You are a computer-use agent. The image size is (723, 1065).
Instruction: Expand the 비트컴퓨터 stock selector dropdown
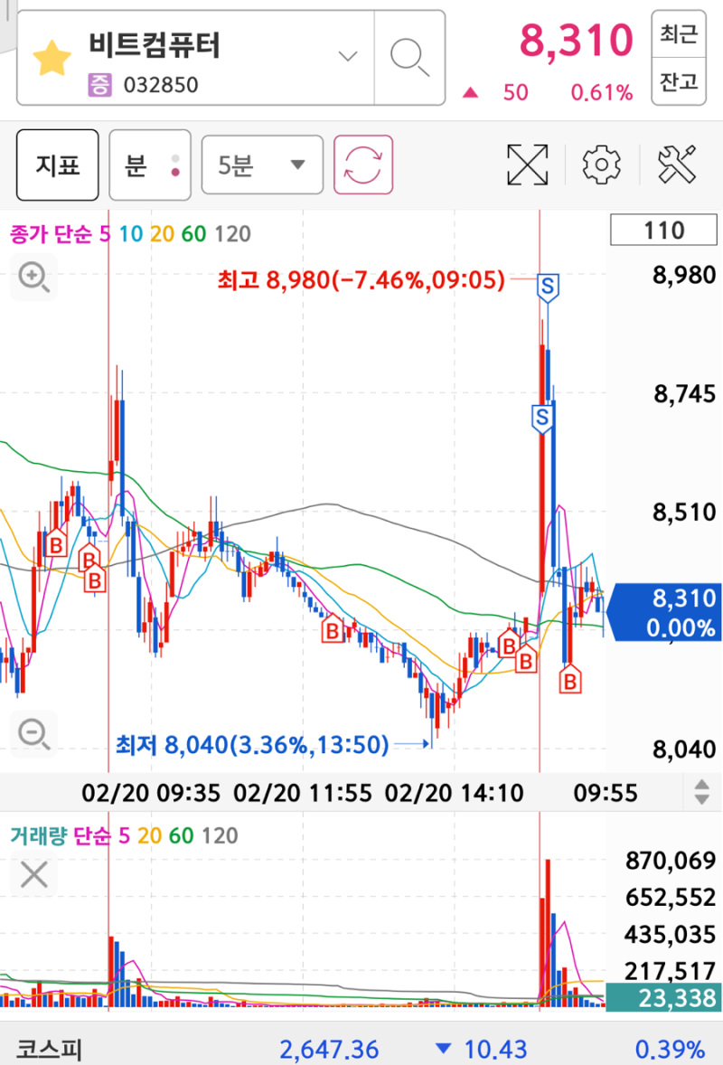(x=348, y=57)
